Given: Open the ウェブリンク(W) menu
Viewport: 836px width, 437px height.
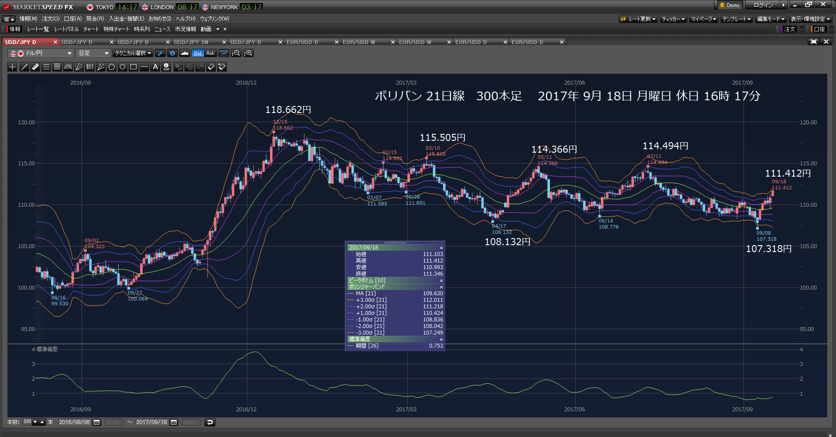Looking at the screenshot, I should (215, 19).
